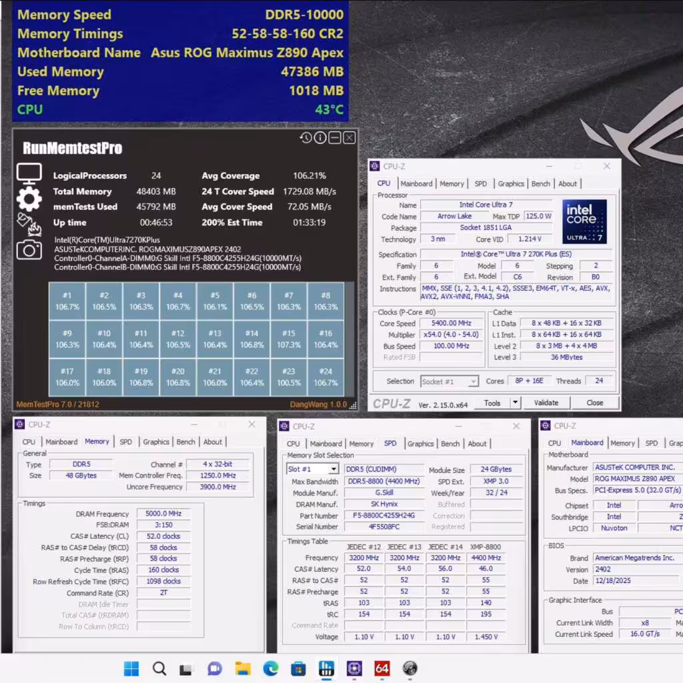
Task: Open Task View on taskbar
Action: [186, 668]
